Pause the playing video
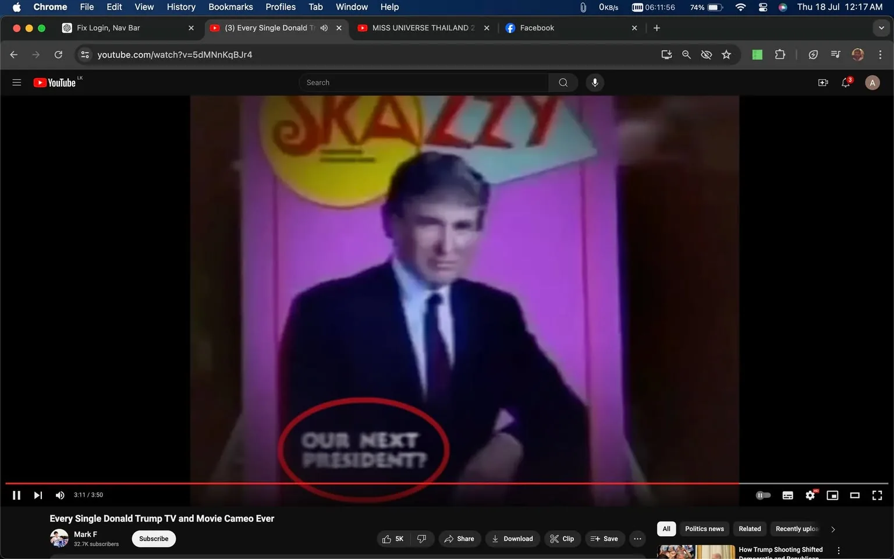 click(16, 495)
